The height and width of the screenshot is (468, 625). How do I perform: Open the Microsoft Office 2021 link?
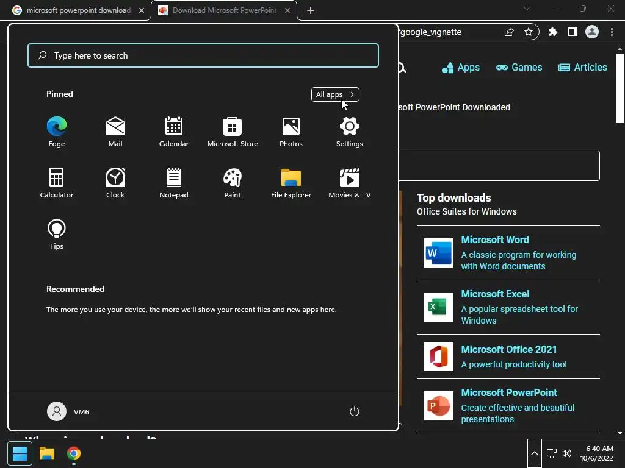coord(508,349)
